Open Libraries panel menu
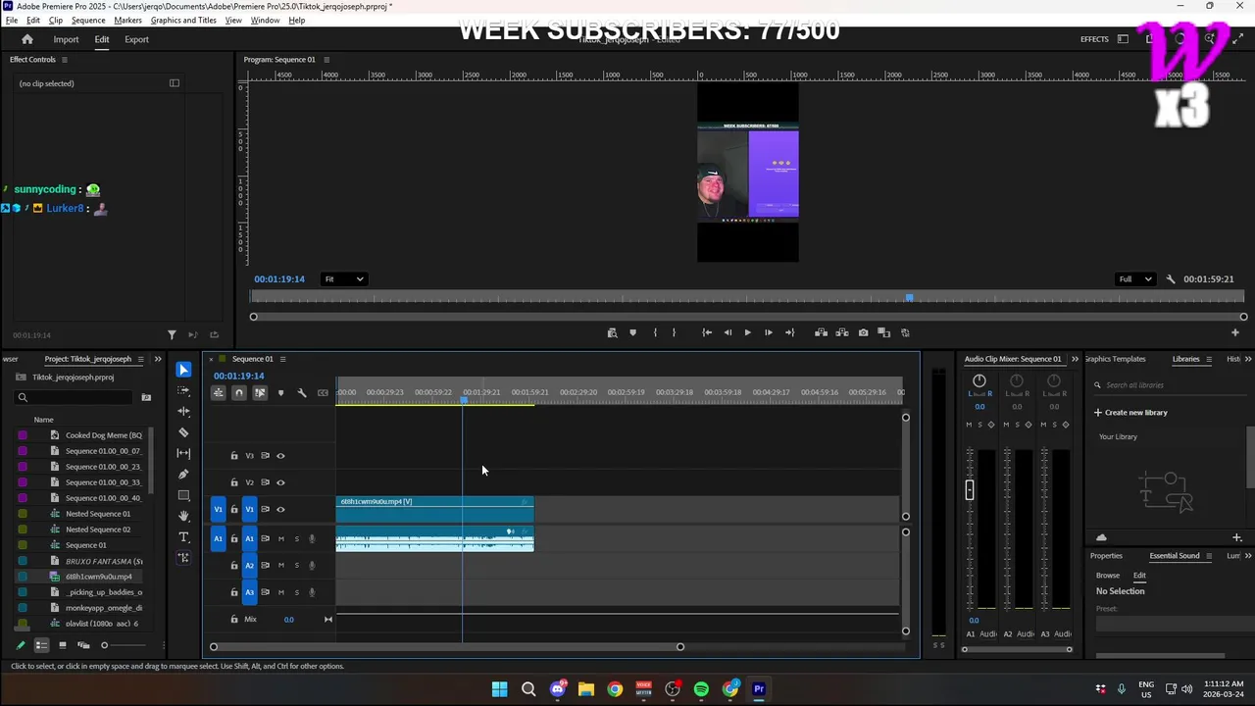The height and width of the screenshot is (706, 1255). point(1210,359)
